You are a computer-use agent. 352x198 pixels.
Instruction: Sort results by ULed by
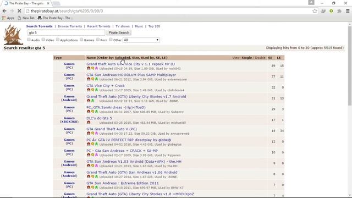click(147, 58)
